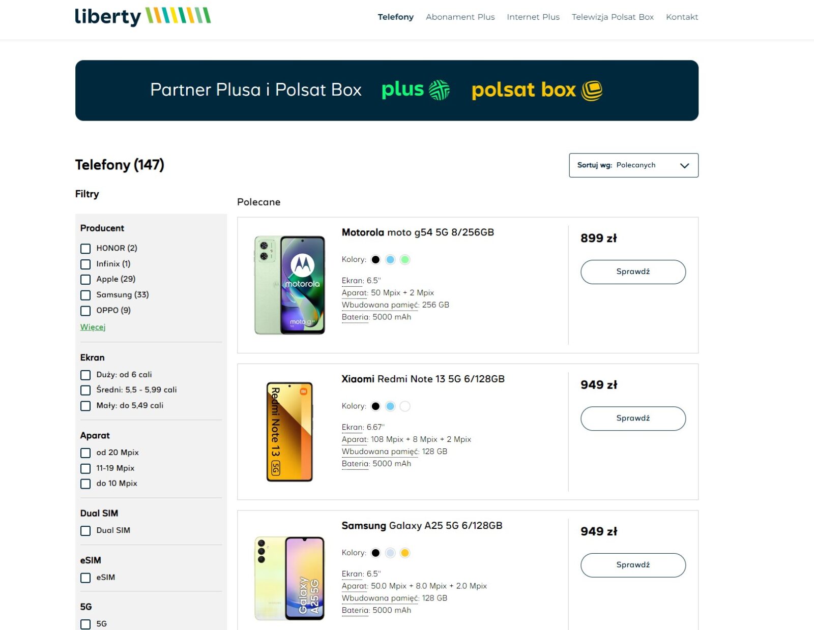
Task: Open the Abonament Plus menu item
Action: 460,17
